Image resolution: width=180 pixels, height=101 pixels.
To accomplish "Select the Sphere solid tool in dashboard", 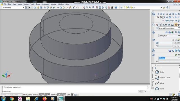I will [170, 14].
